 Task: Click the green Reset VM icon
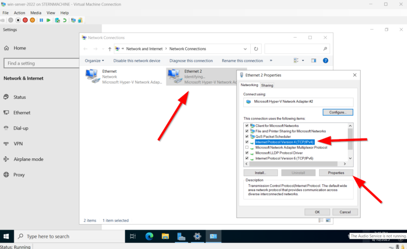pos(48,20)
